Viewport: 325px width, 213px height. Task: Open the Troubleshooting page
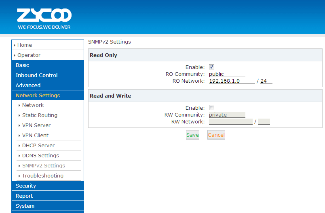[x=42, y=176]
